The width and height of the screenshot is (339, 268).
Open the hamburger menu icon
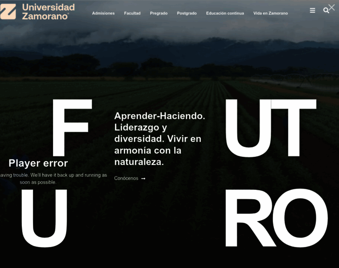312,10
